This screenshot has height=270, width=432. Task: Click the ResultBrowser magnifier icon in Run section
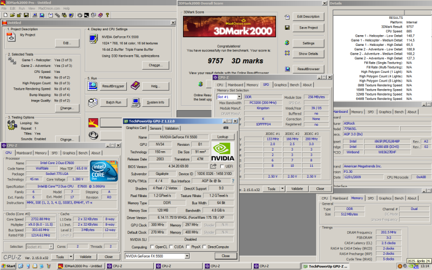point(92,86)
